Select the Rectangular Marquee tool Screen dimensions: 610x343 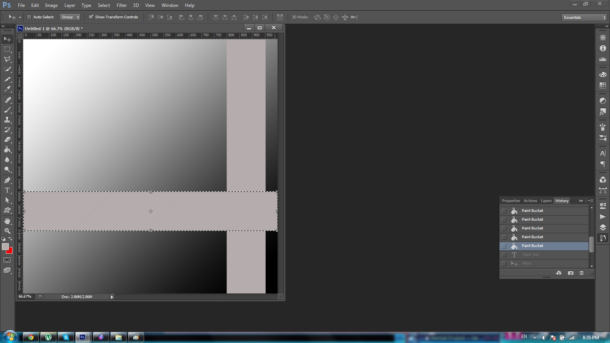(x=7, y=49)
